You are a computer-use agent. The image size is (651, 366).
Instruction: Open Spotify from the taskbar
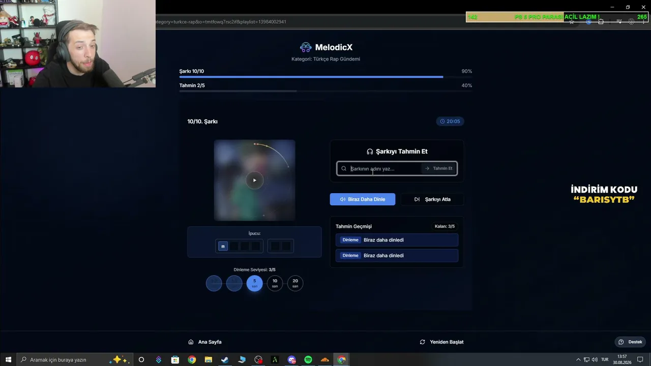click(x=308, y=360)
